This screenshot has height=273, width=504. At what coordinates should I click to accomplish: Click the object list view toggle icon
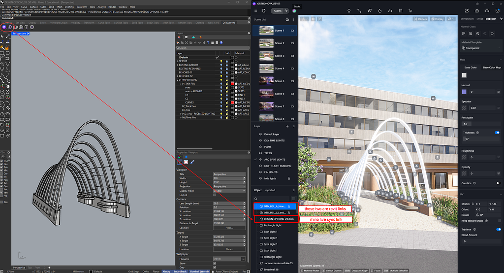pyautogui.click(x=293, y=199)
